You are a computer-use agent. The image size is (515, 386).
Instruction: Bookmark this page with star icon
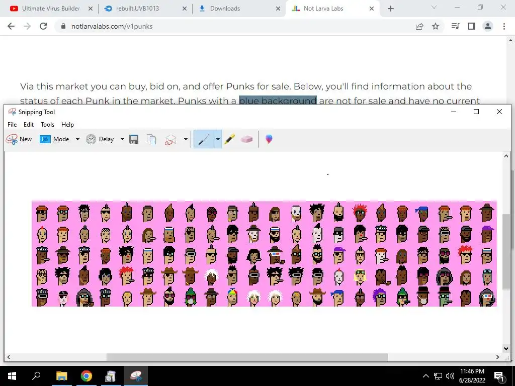coord(436,26)
